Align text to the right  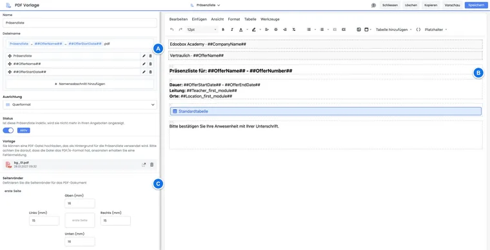(285, 30)
